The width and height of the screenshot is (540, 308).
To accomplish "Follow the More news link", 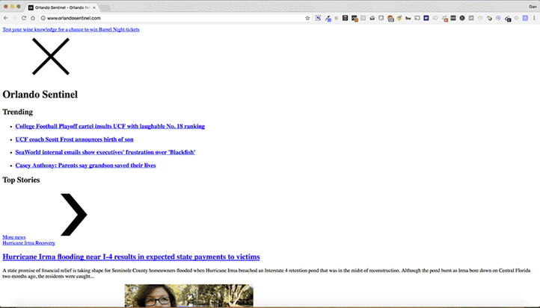I will coord(13,237).
